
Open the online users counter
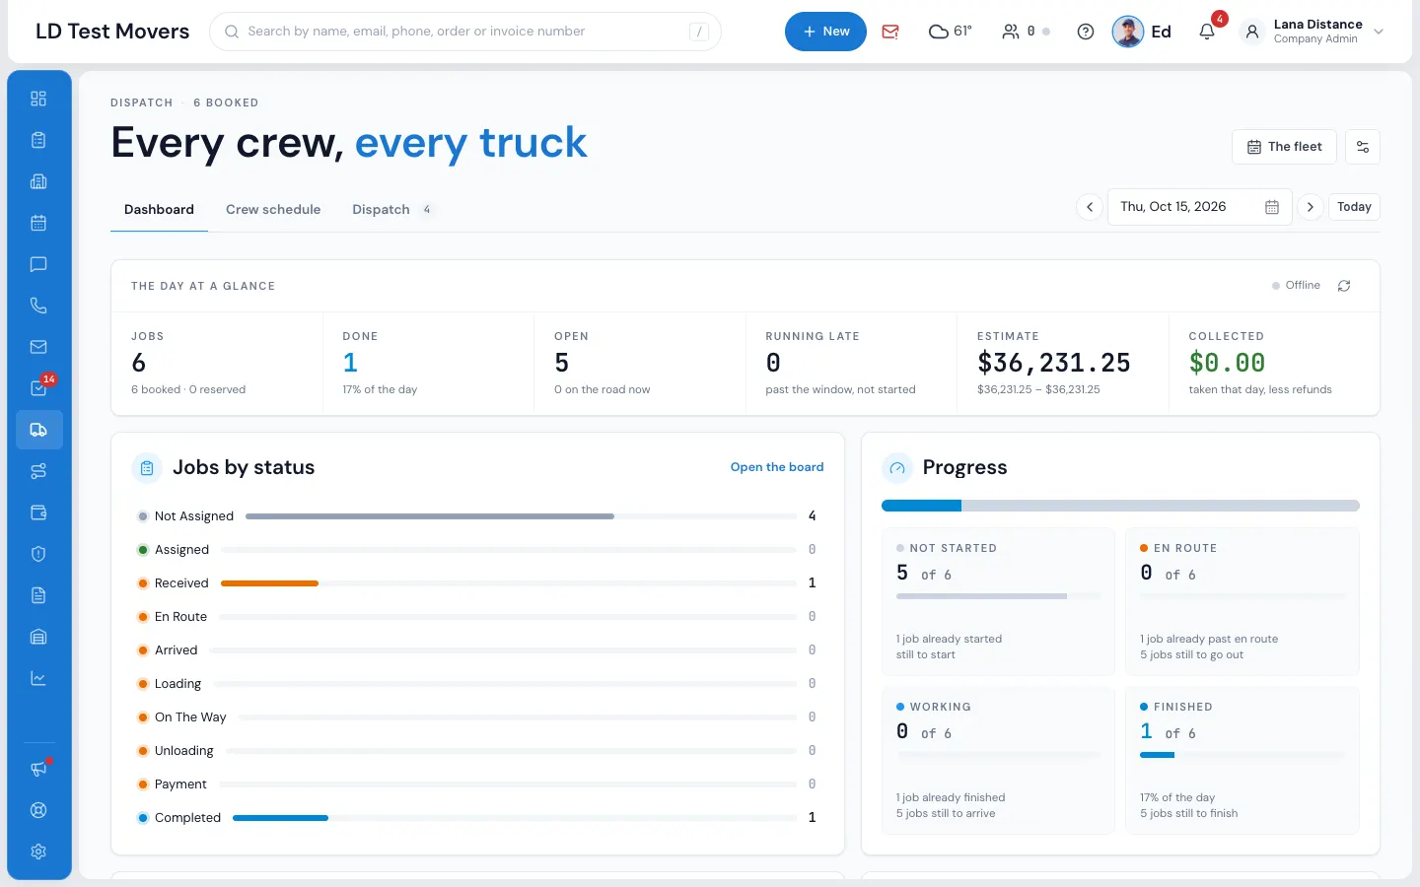pyautogui.click(x=1026, y=32)
